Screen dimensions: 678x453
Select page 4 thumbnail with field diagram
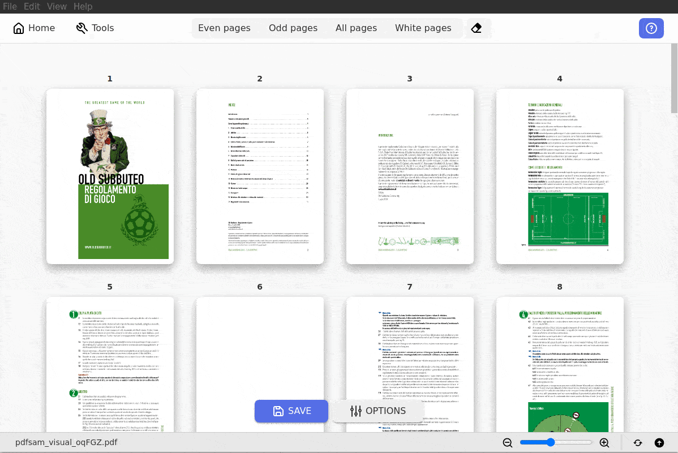click(x=560, y=176)
